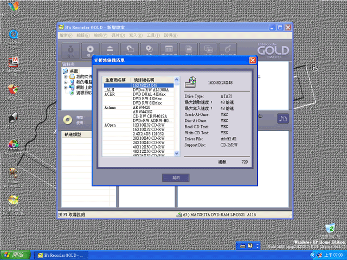Image resolution: width=347 pixels, height=260 pixels.
Task: Open the 碟片(D) menu
Action: (x=118, y=35)
